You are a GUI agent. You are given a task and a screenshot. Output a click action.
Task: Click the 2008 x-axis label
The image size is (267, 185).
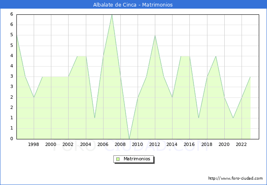click(120, 144)
